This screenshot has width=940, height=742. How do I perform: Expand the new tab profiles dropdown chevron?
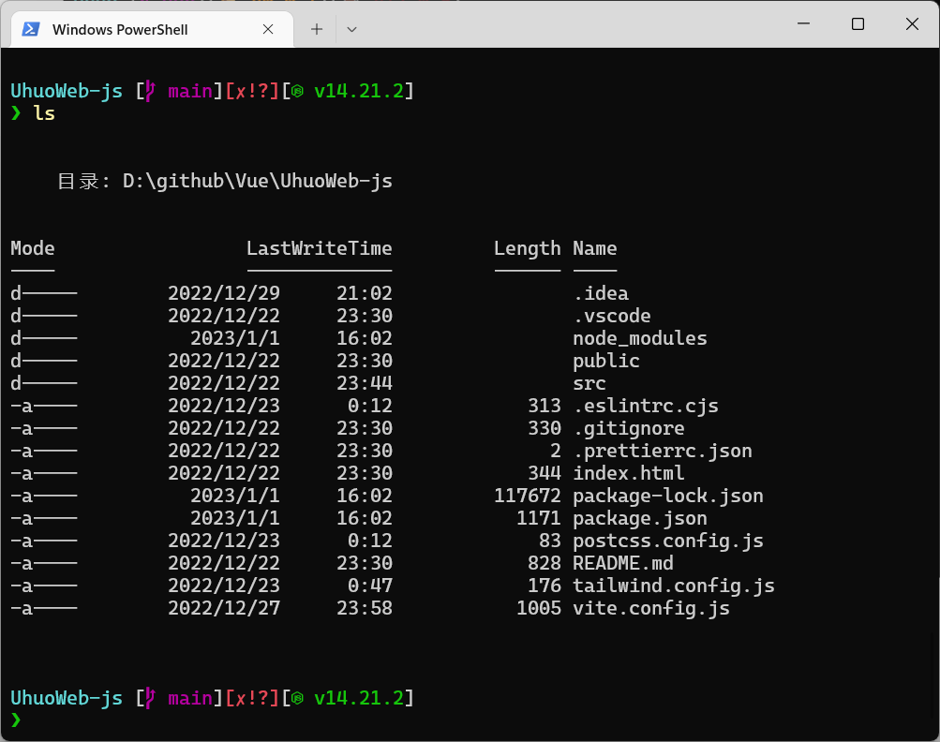click(x=351, y=29)
